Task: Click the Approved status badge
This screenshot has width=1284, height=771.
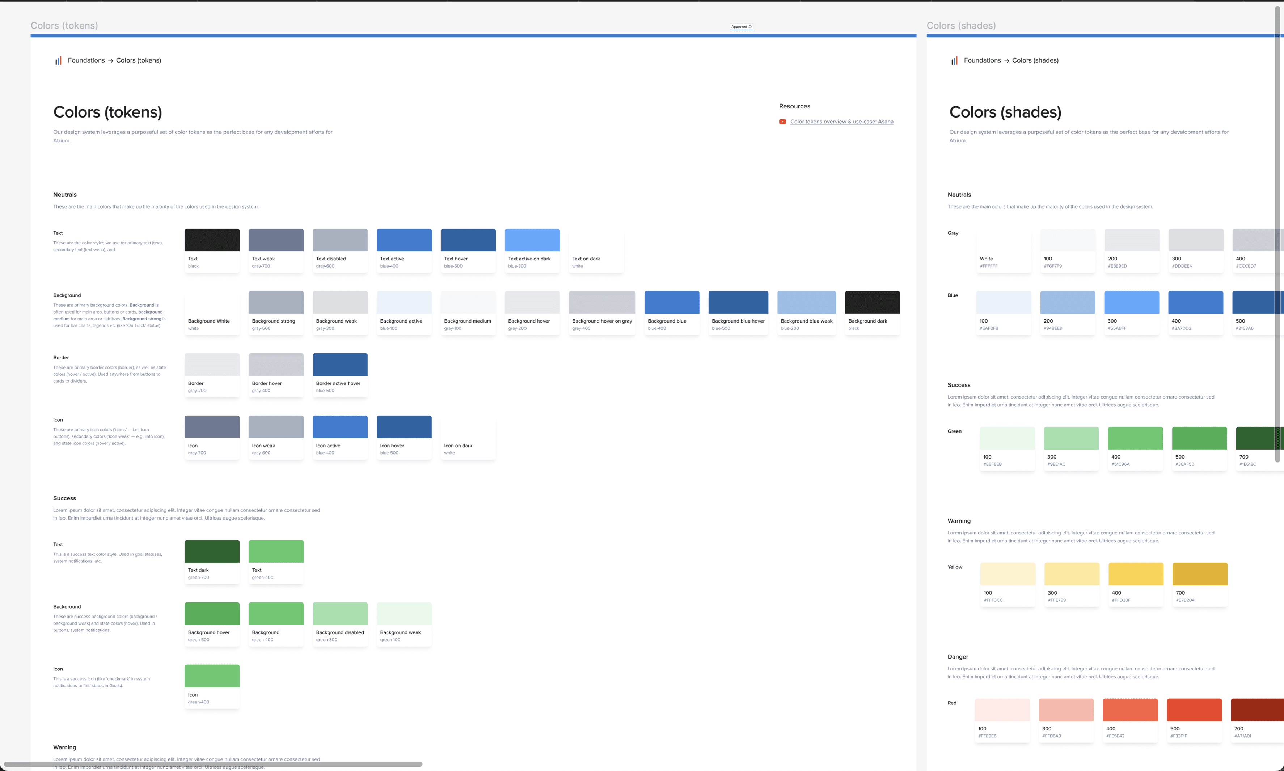Action: pos(741,26)
